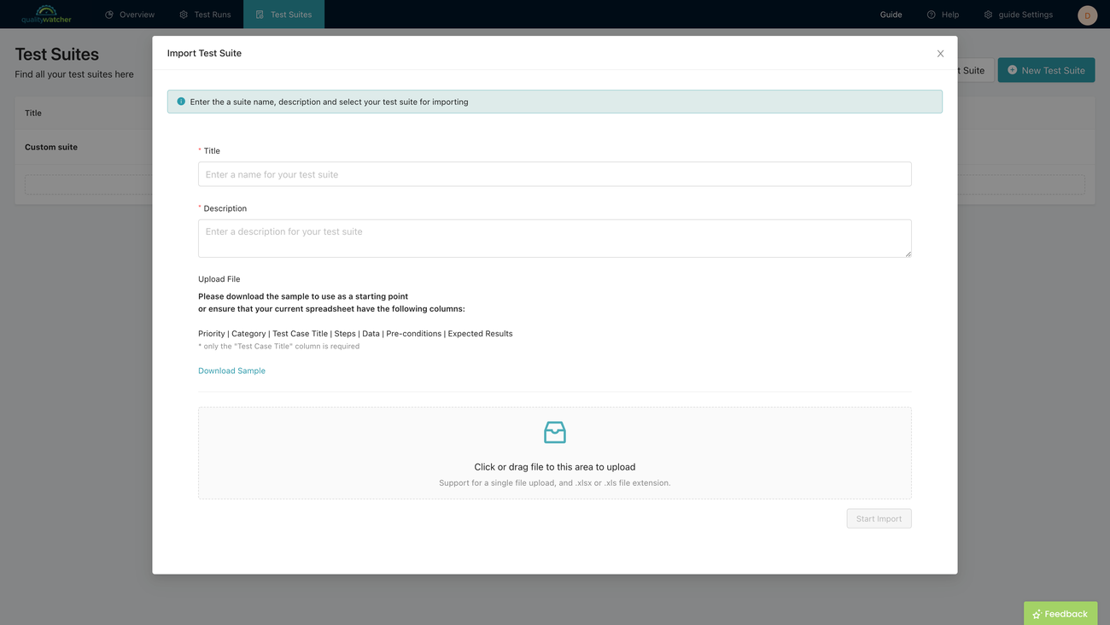Click the Download Sample link
The image size is (1110, 625).
click(231, 371)
